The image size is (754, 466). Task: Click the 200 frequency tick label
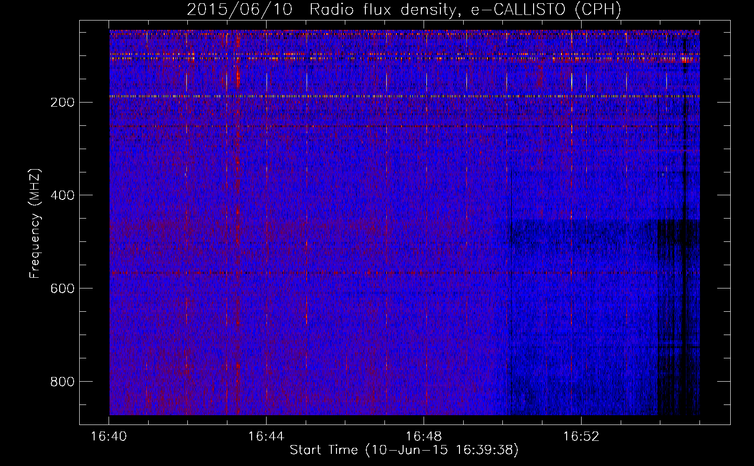62,102
